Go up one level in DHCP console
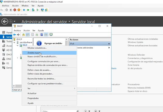 tap(23, 35)
